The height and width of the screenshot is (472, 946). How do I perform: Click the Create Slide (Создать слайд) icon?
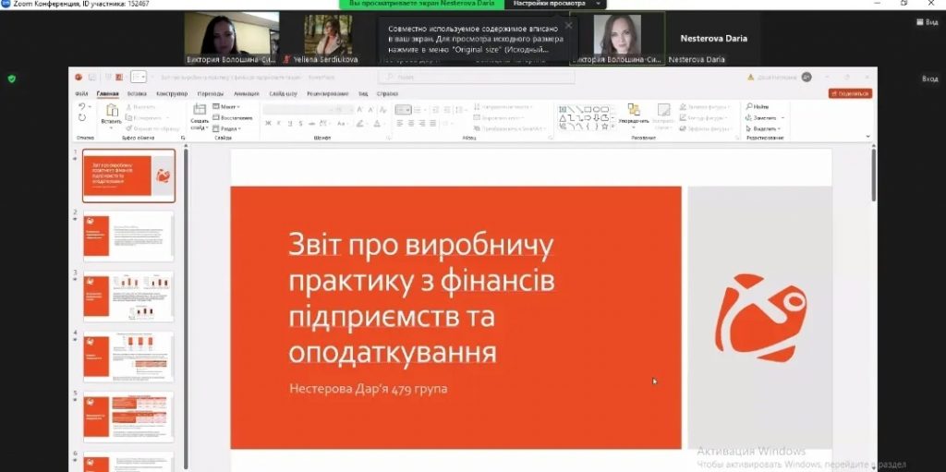click(x=200, y=112)
